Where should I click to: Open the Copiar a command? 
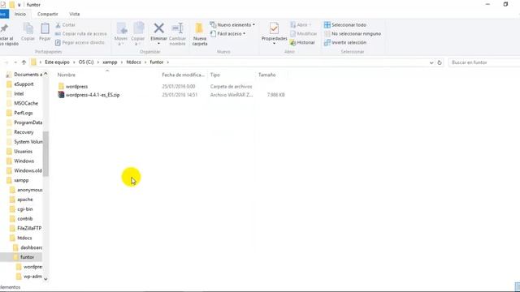tap(137, 34)
